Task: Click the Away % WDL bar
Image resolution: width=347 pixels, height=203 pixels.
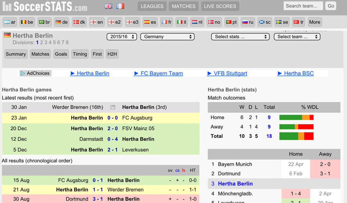Action: pos(296,127)
